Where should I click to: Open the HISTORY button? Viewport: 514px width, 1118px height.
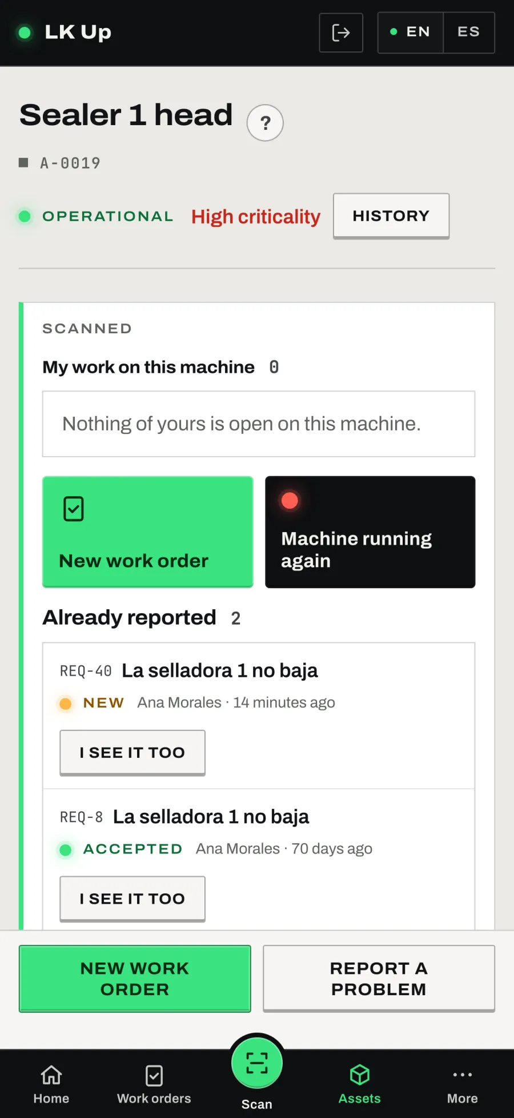click(391, 216)
